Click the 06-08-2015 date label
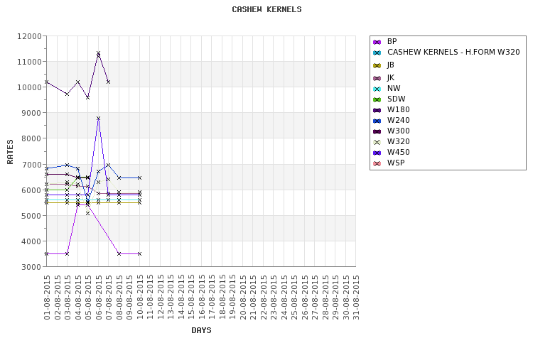 [x=99, y=297]
